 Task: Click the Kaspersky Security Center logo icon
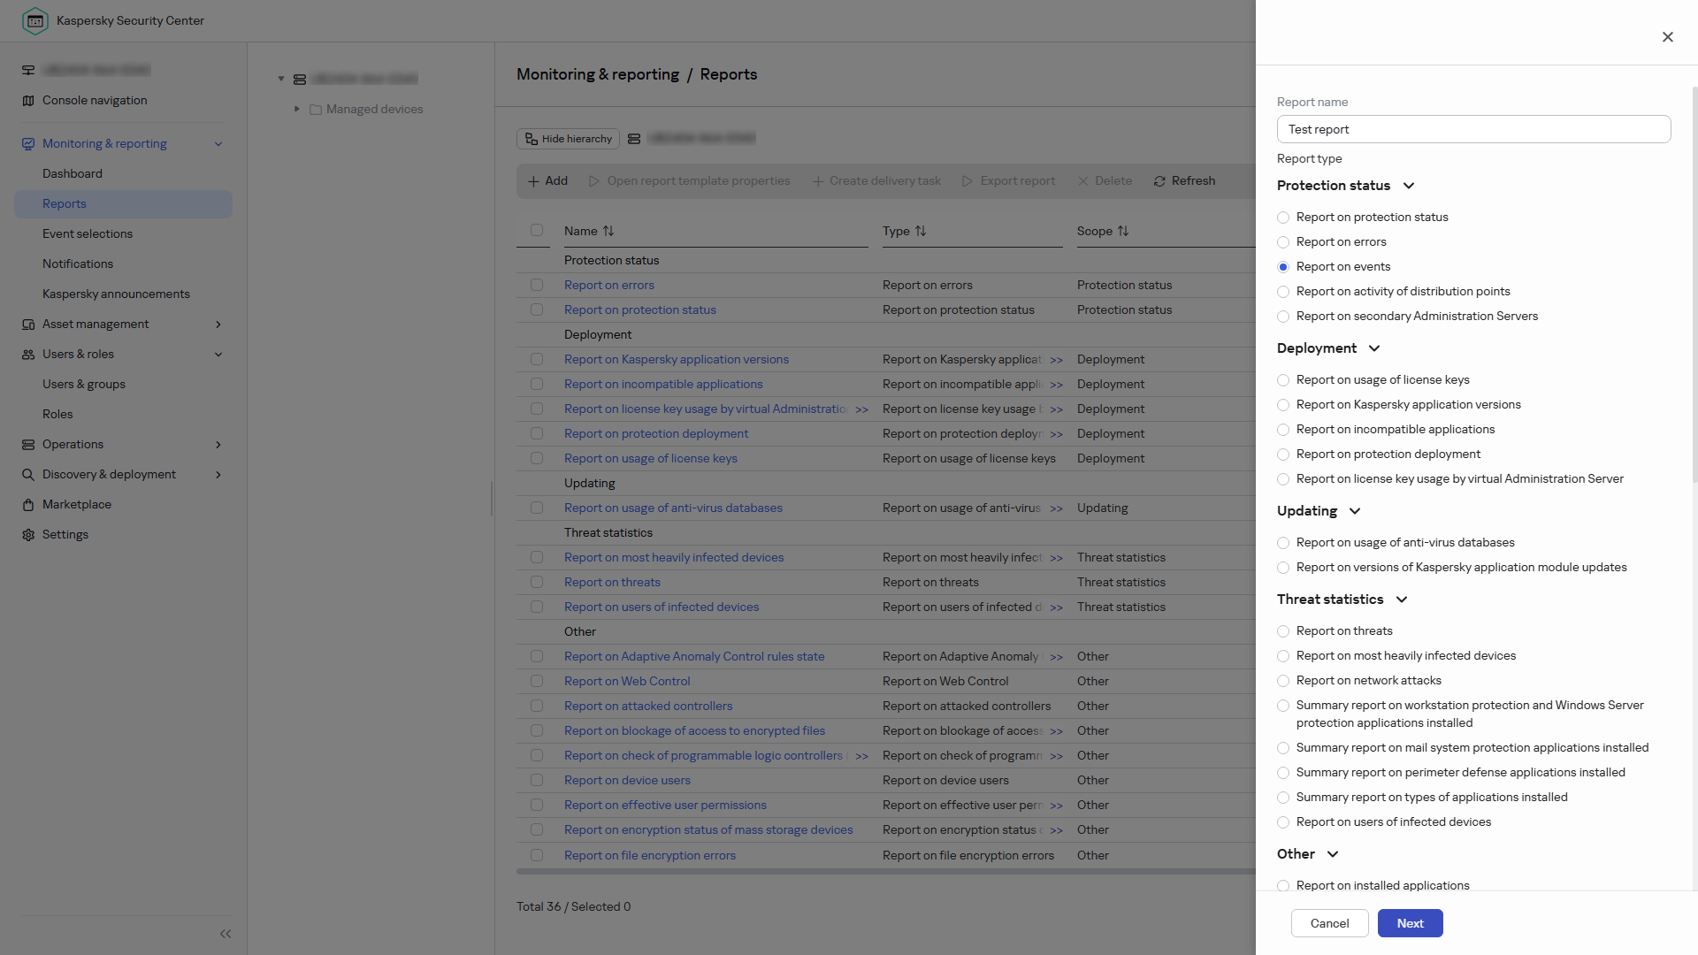[35, 20]
